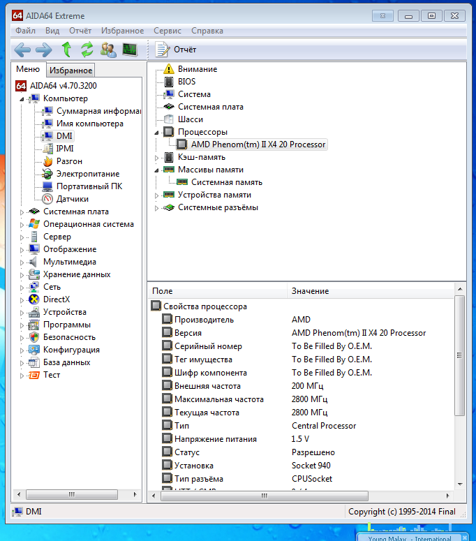Switch to the Избранное tab
The image size is (476, 541).
[70, 71]
